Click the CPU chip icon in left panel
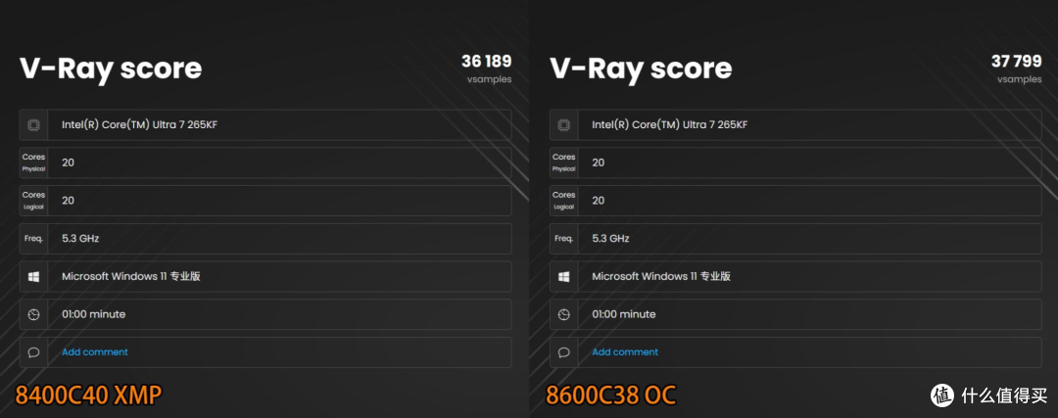This screenshot has height=418, width=1058. pos(33,124)
